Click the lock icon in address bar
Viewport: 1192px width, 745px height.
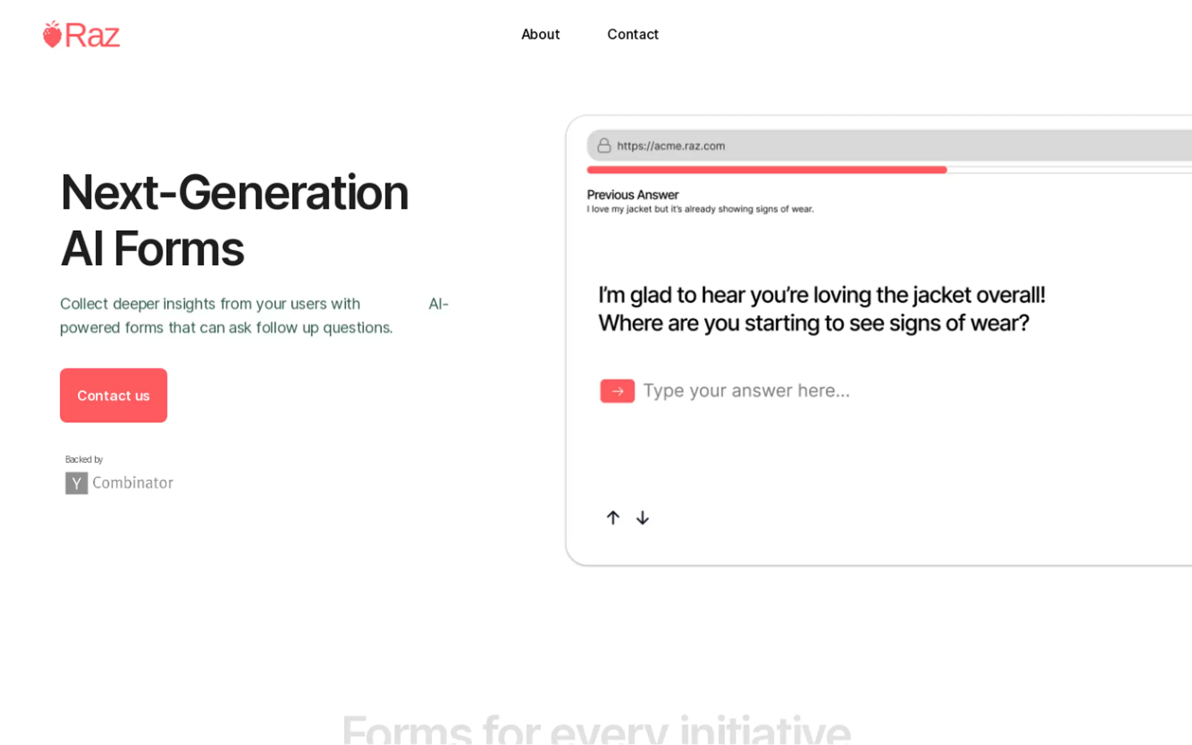click(604, 145)
